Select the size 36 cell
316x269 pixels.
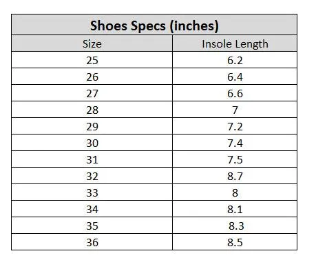(x=92, y=242)
